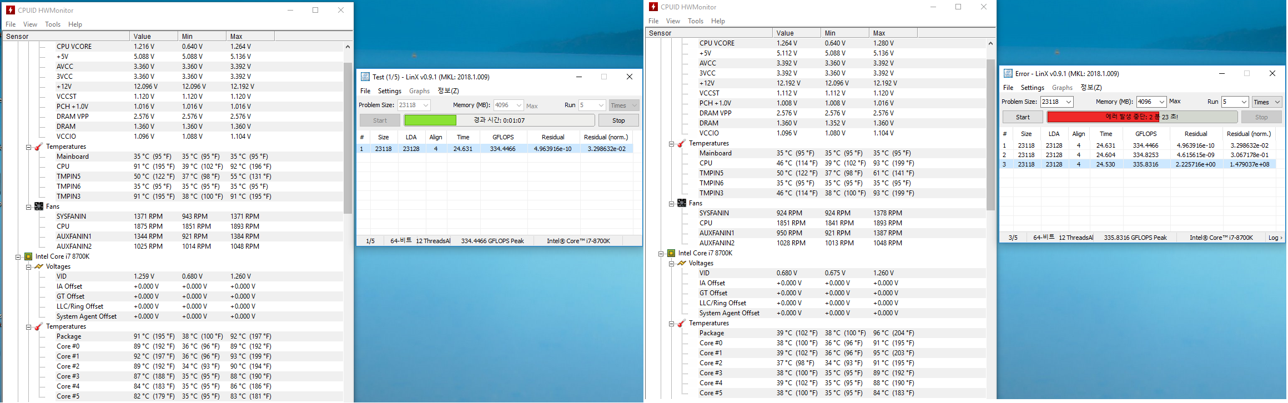The height and width of the screenshot is (403, 1288).
Task: Click the Max column header in right HWMonitor
Action: (893, 33)
